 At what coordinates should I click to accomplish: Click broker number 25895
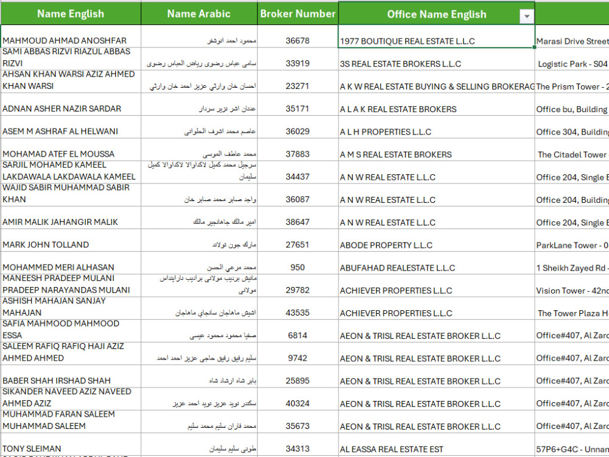click(x=298, y=376)
